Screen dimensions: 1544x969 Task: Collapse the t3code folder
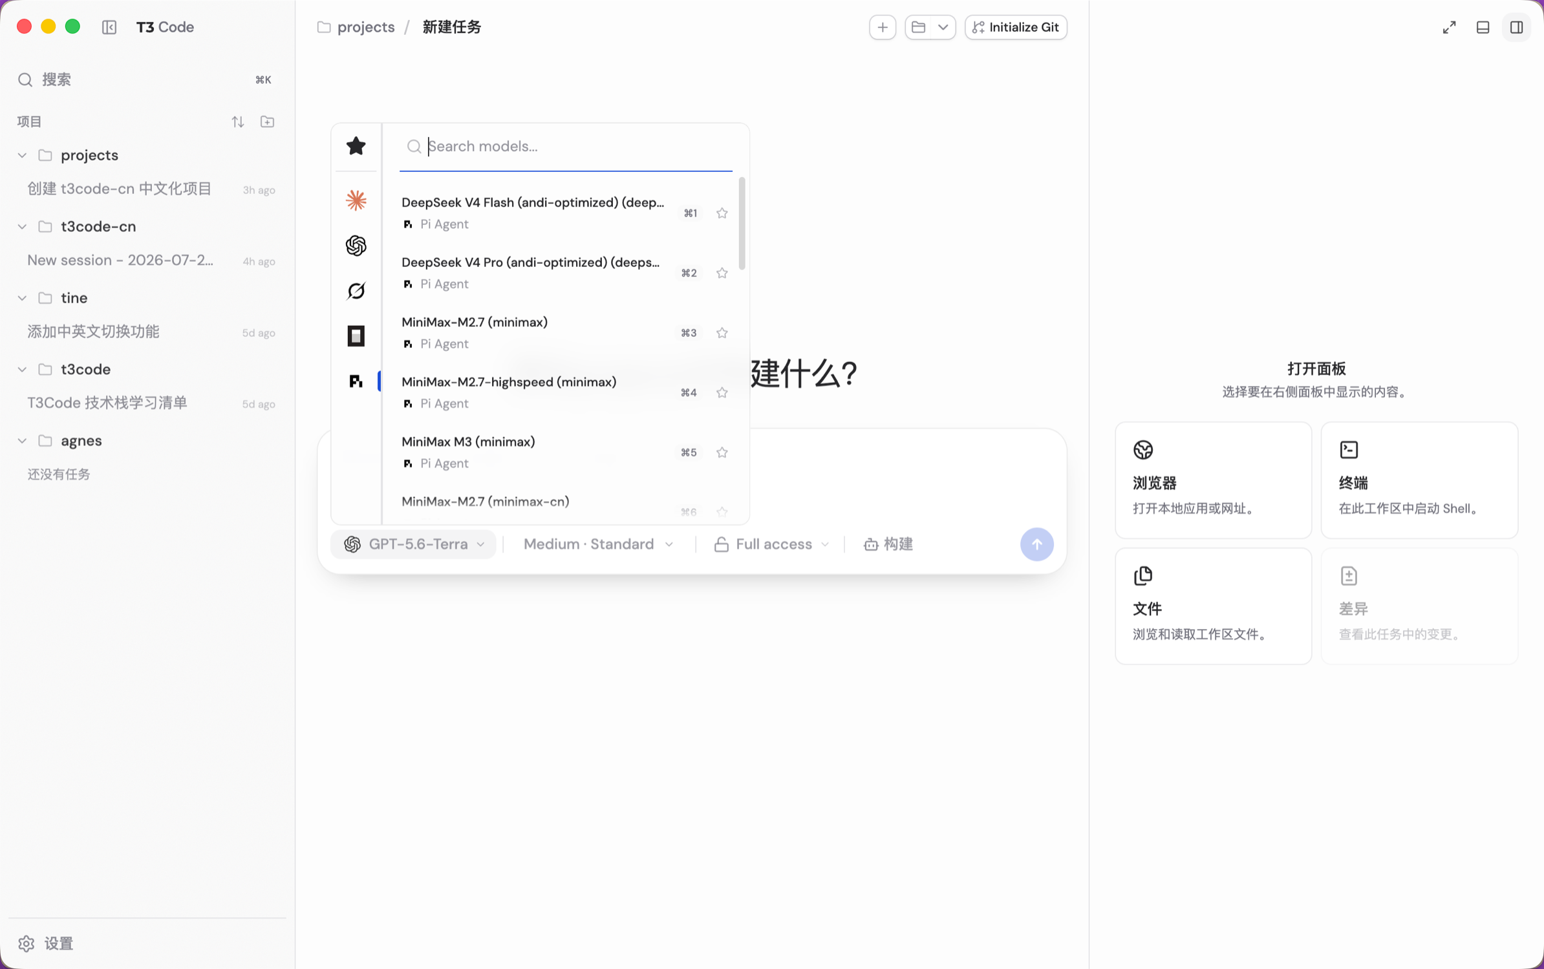point(23,370)
